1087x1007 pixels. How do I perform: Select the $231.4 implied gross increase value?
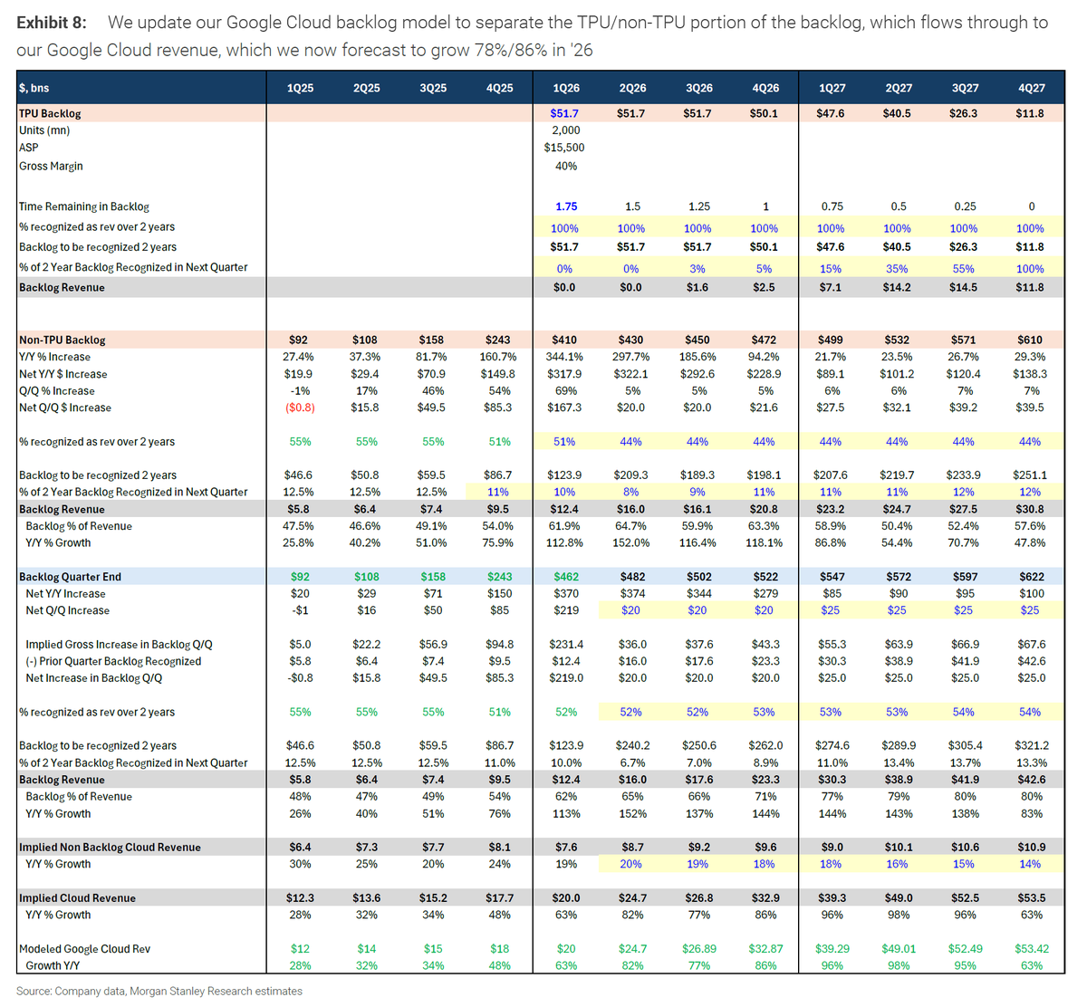tap(565, 645)
